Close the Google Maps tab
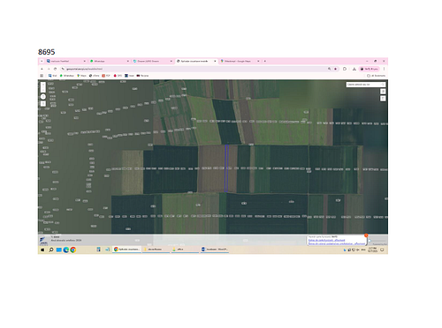The height and width of the screenshot is (328, 442). [x=258, y=61]
